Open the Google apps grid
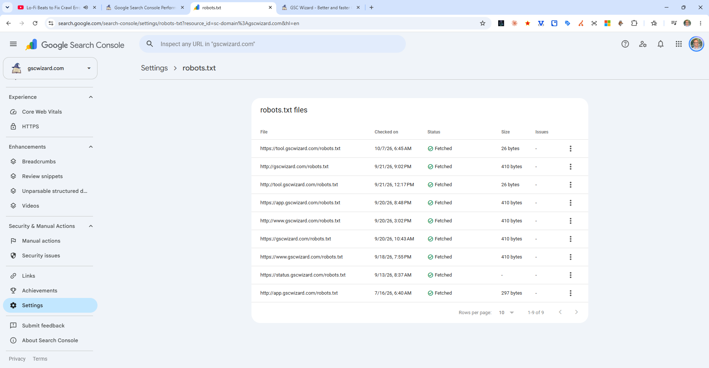This screenshot has width=709, height=368. (679, 44)
